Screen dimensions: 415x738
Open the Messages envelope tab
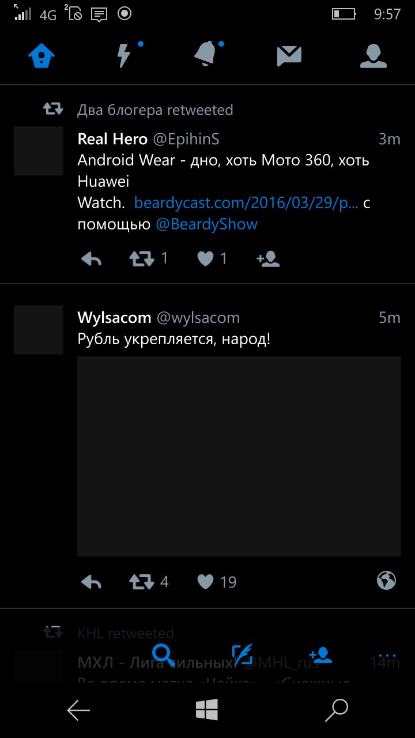[x=289, y=56]
